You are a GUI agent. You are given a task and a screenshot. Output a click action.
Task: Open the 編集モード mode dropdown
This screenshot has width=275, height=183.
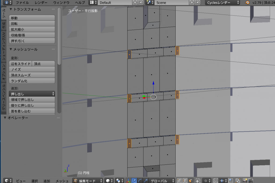[88, 181]
